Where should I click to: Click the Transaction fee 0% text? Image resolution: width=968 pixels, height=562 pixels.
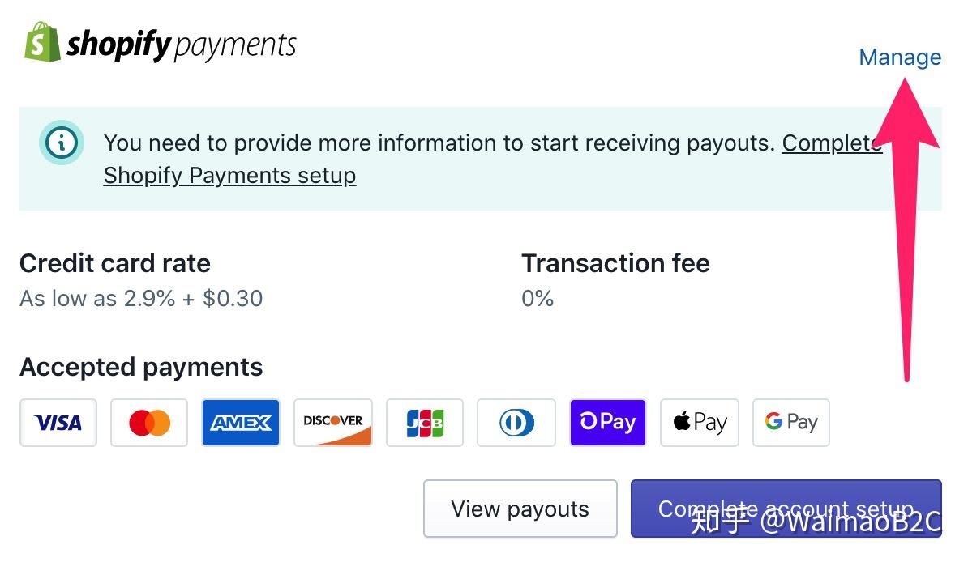pyautogui.click(x=538, y=298)
